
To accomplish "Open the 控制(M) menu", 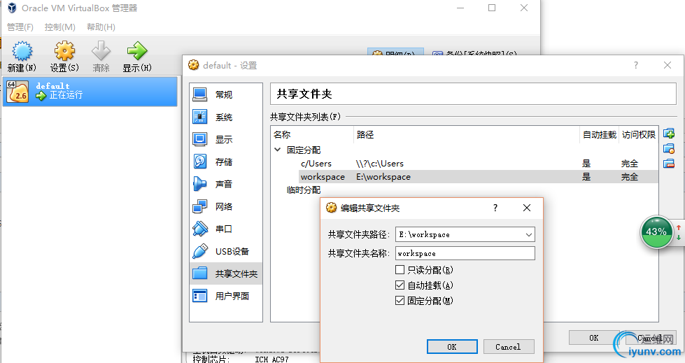I will (x=60, y=27).
